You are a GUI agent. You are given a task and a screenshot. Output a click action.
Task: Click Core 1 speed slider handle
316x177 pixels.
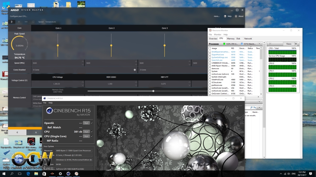(x=58, y=45)
